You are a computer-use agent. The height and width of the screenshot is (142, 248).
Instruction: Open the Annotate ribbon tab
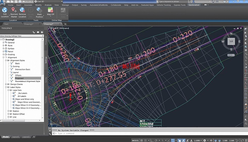coord(29,5)
